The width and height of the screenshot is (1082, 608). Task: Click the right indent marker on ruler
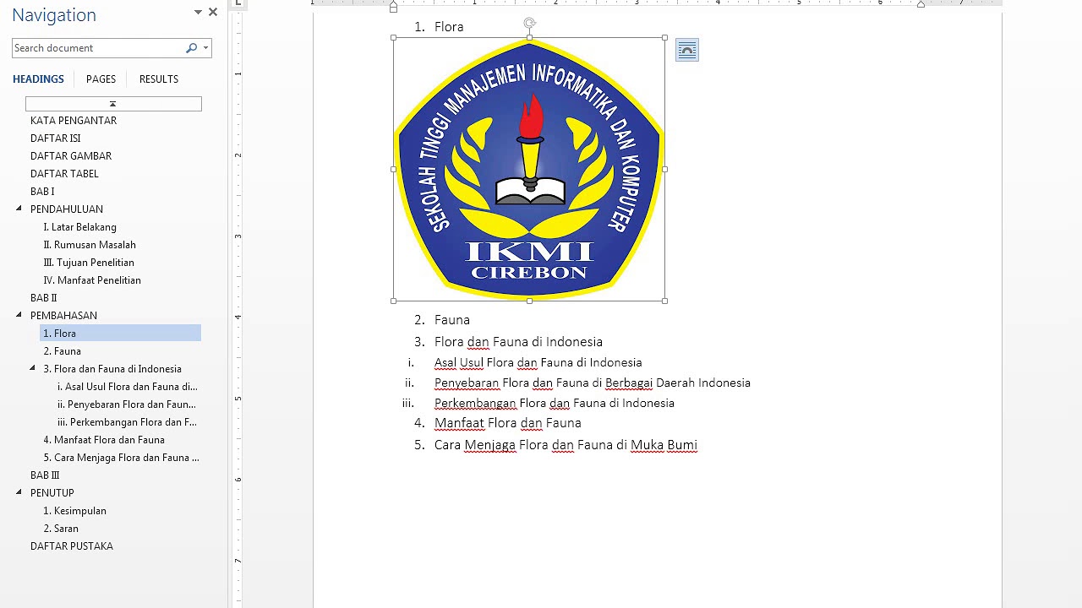[x=921, y=4]
